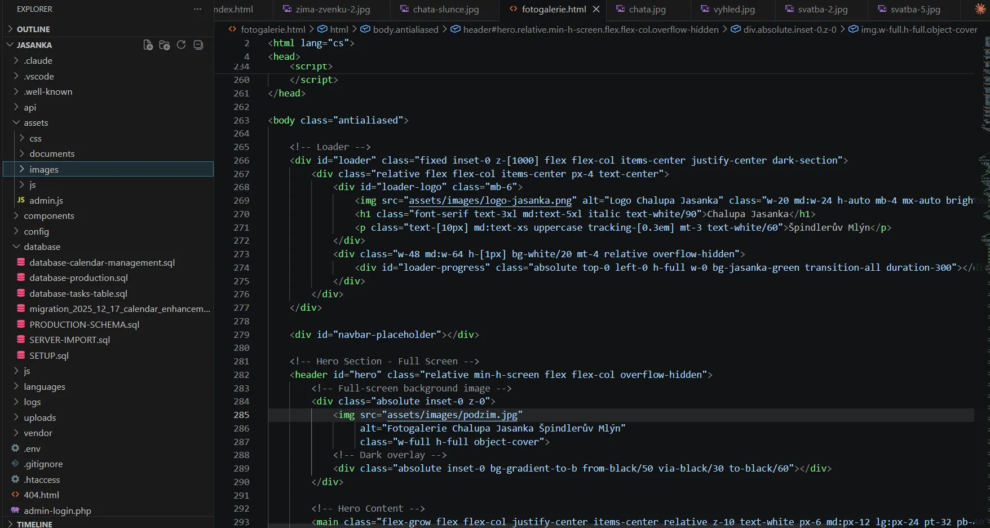This screenshot has width=990, height=528.
Task: Switch to the chata-slunce.jpg tab
Action: pos(445,9)
